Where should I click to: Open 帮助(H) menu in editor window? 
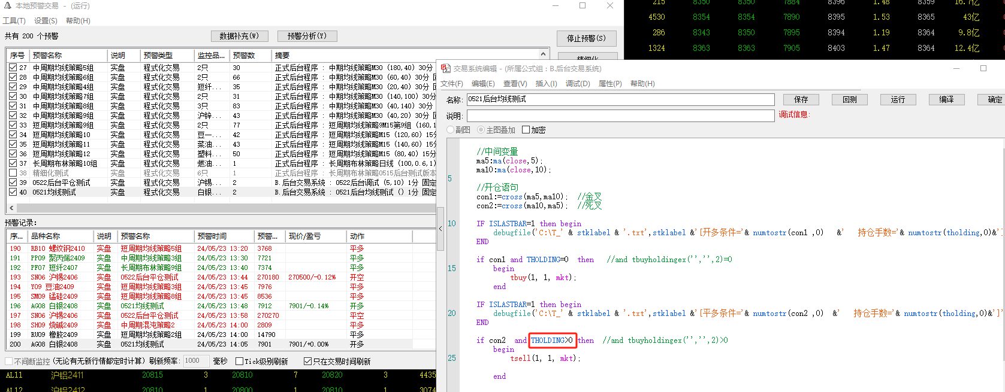[x=642, y=84]
